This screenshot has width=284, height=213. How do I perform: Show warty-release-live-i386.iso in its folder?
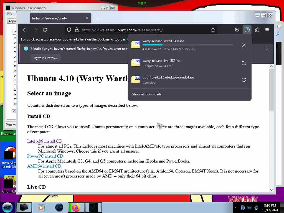click(x=244, y=63)
